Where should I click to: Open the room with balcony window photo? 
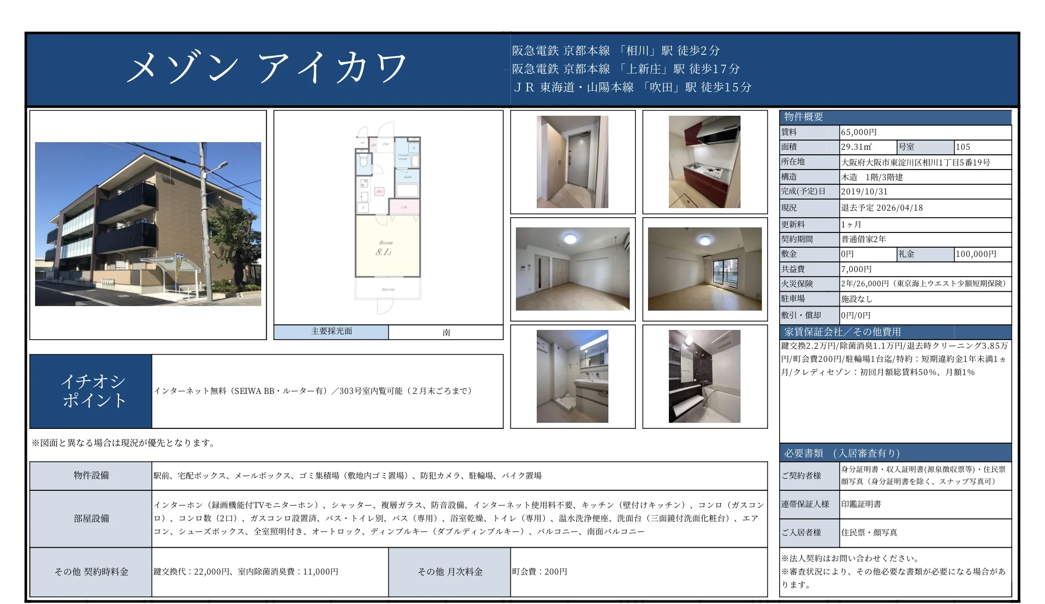pos(704,269)
